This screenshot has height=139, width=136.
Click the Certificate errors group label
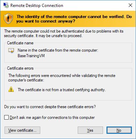coord(20,68)
